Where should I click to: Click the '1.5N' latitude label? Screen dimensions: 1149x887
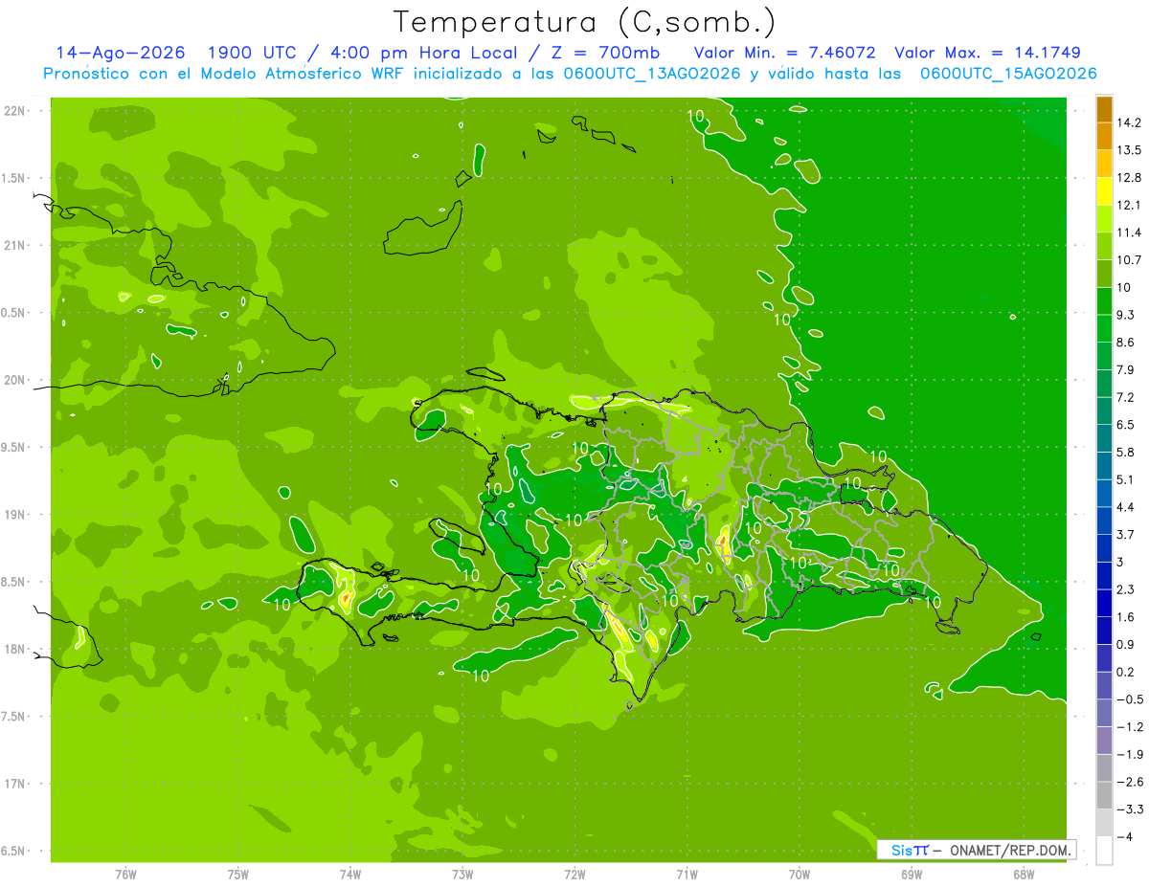click(13, 178)
